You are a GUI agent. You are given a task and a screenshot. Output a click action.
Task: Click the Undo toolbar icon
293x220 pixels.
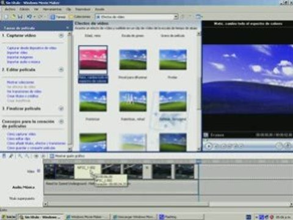[x=29, y=16]
